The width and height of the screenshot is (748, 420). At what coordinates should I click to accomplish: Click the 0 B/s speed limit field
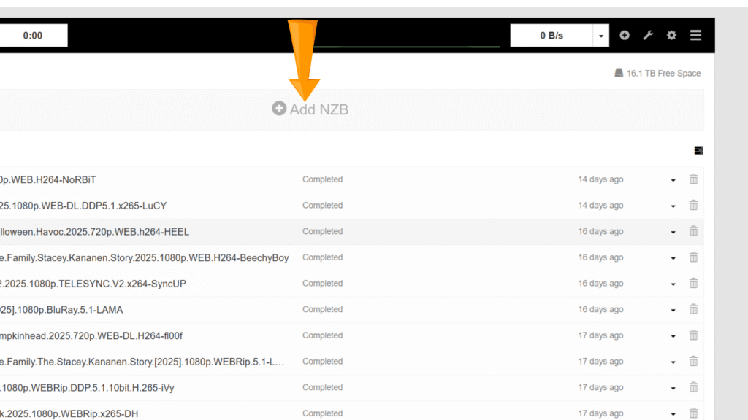(x=551, y=36)
